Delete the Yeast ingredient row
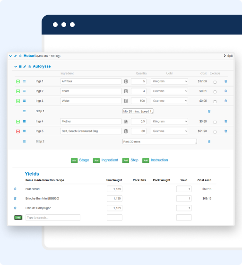This screenshot has height=265, width=242. pos(225,91)
